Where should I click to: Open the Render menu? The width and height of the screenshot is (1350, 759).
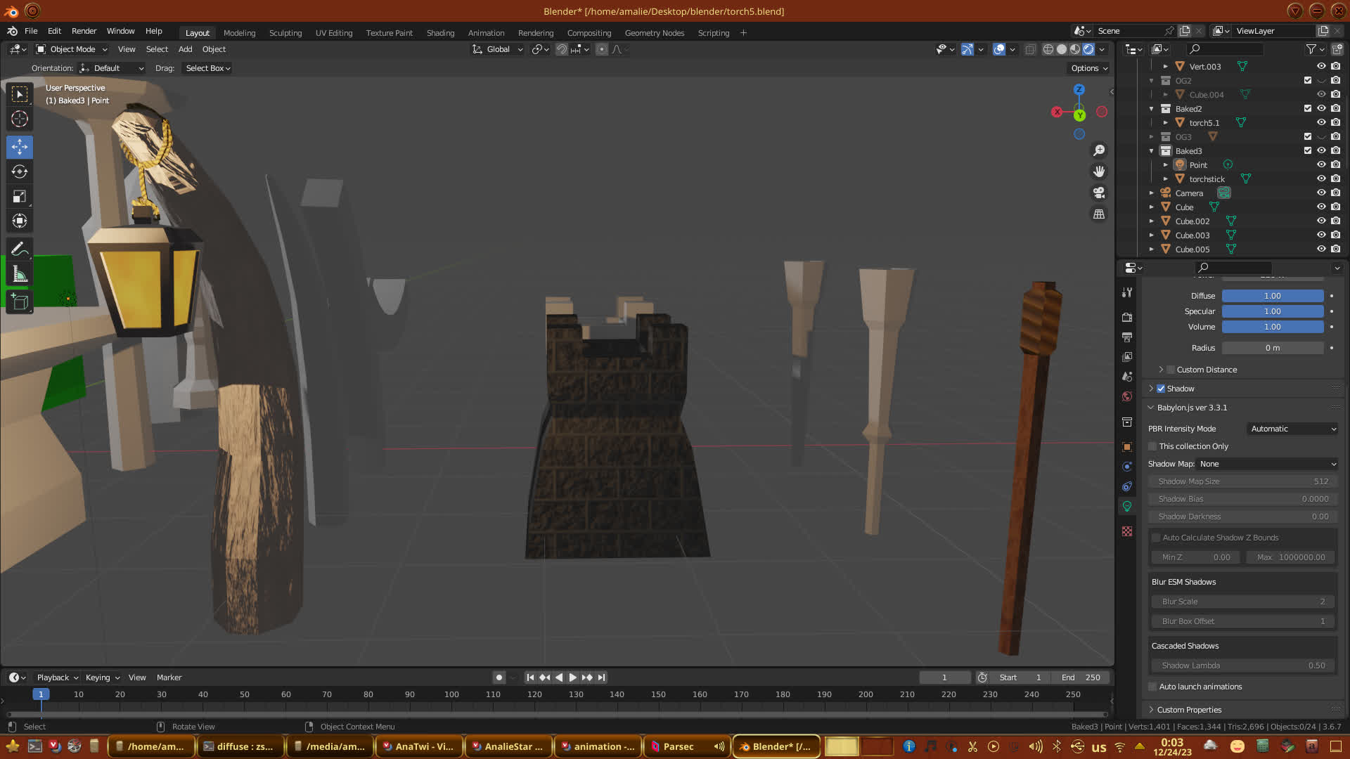(84, 31)
